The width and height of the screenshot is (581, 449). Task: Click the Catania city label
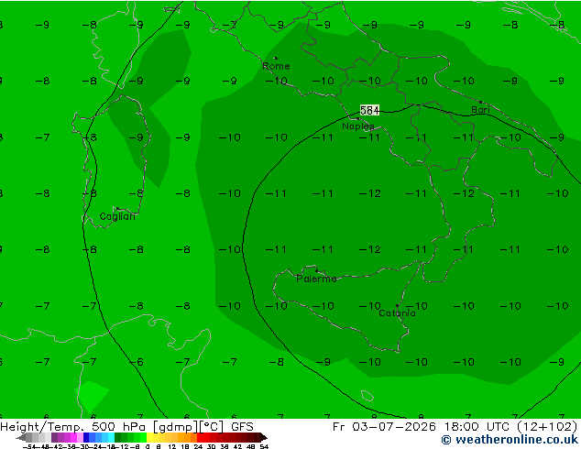[397, 313]
